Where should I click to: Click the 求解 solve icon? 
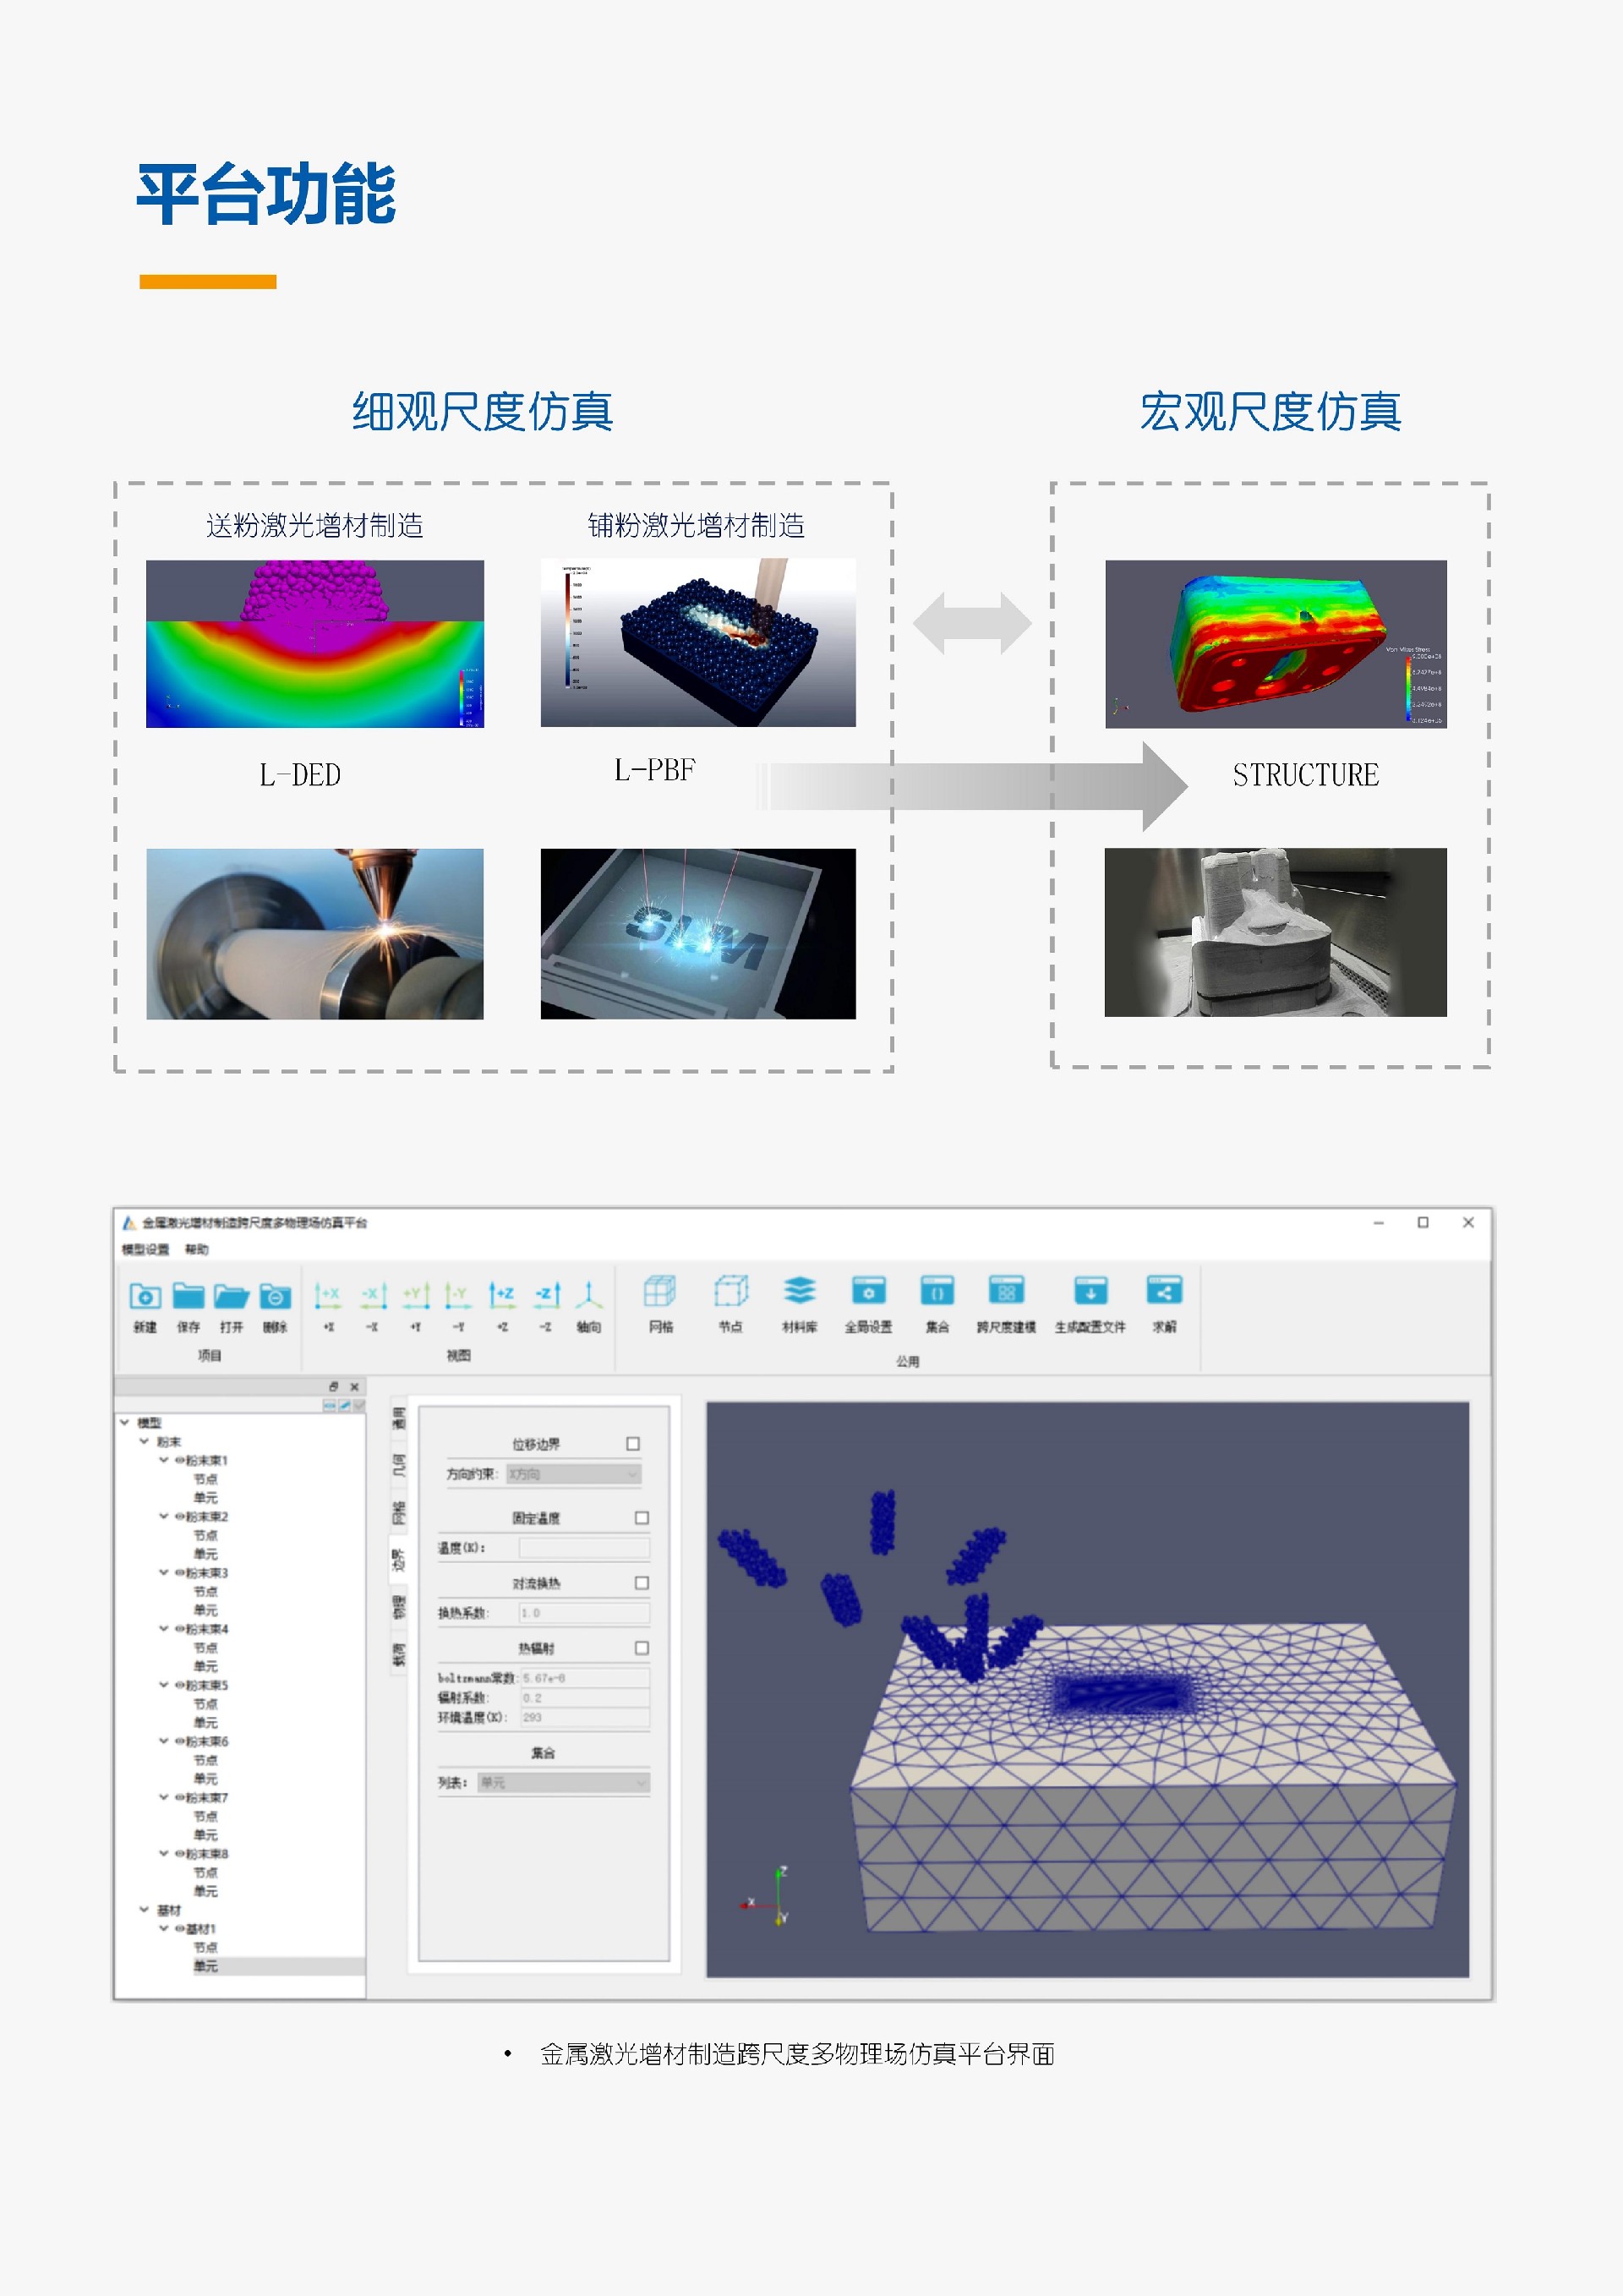[1164, 1292]
